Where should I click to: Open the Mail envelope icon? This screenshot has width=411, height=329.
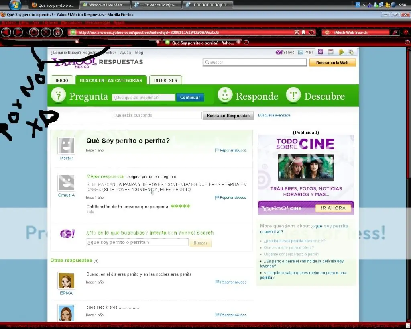301,52
